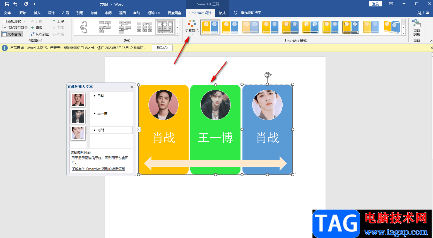Close the text pane with the X
This screenshot has height=238, width=433.
(132, 87)
